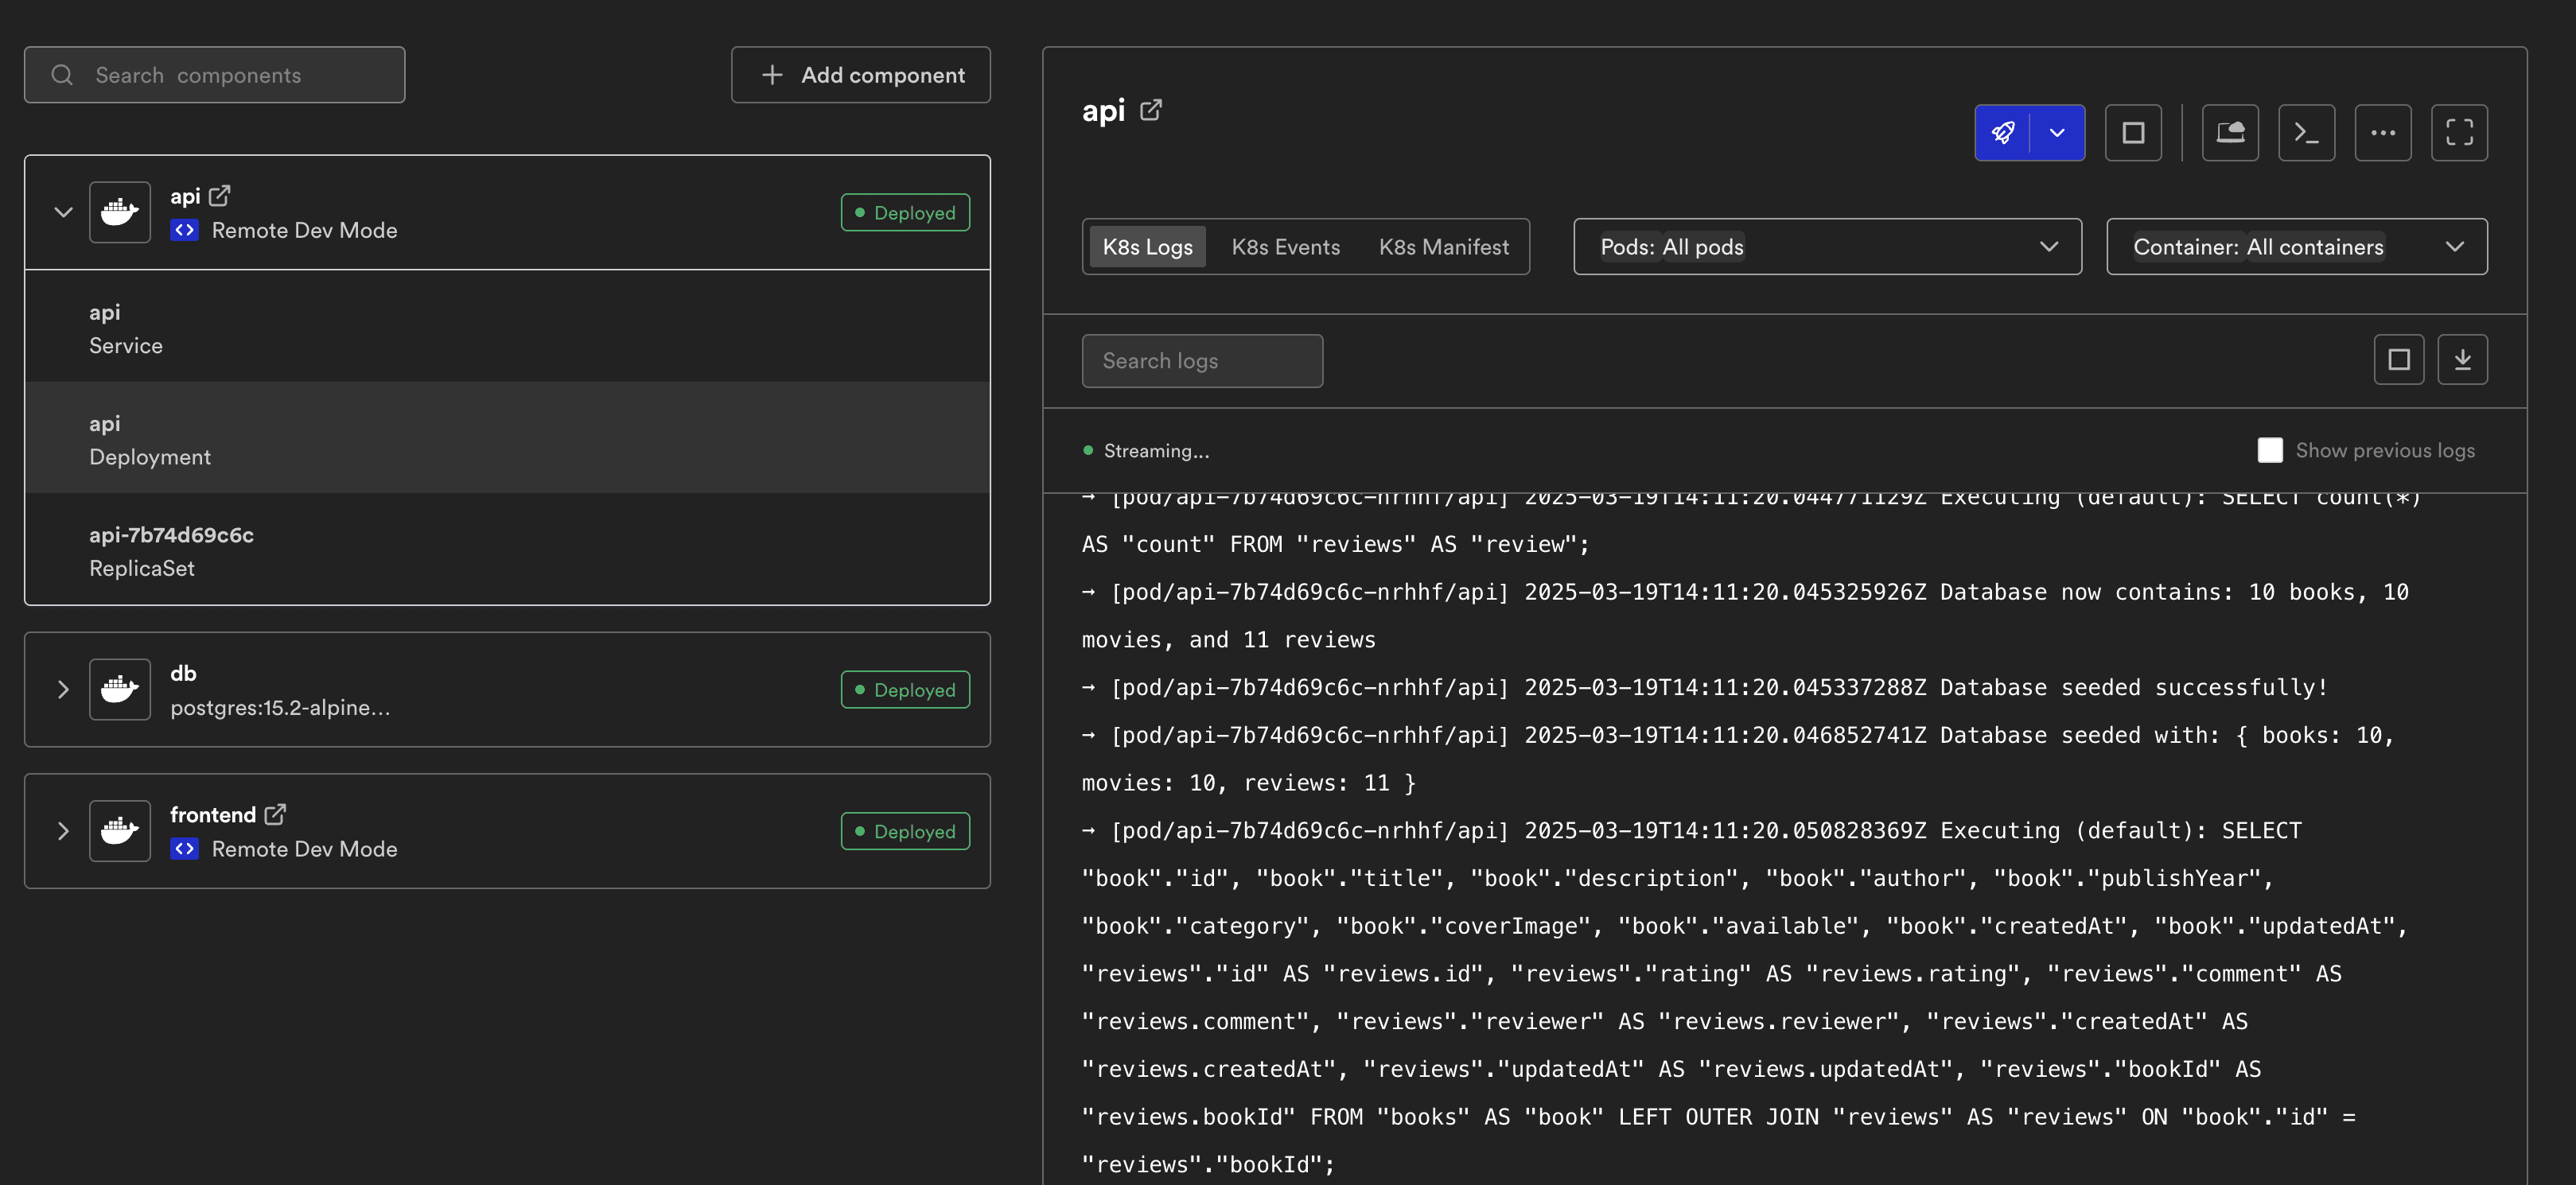Click the Add component button

coord(860,74)
